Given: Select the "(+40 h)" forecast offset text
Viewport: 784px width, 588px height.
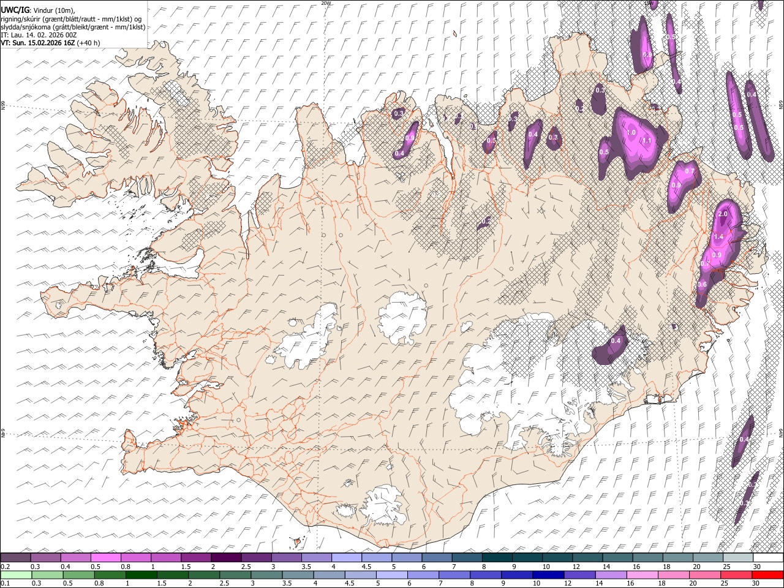Looking at the screenshot, I should [89, 43].
